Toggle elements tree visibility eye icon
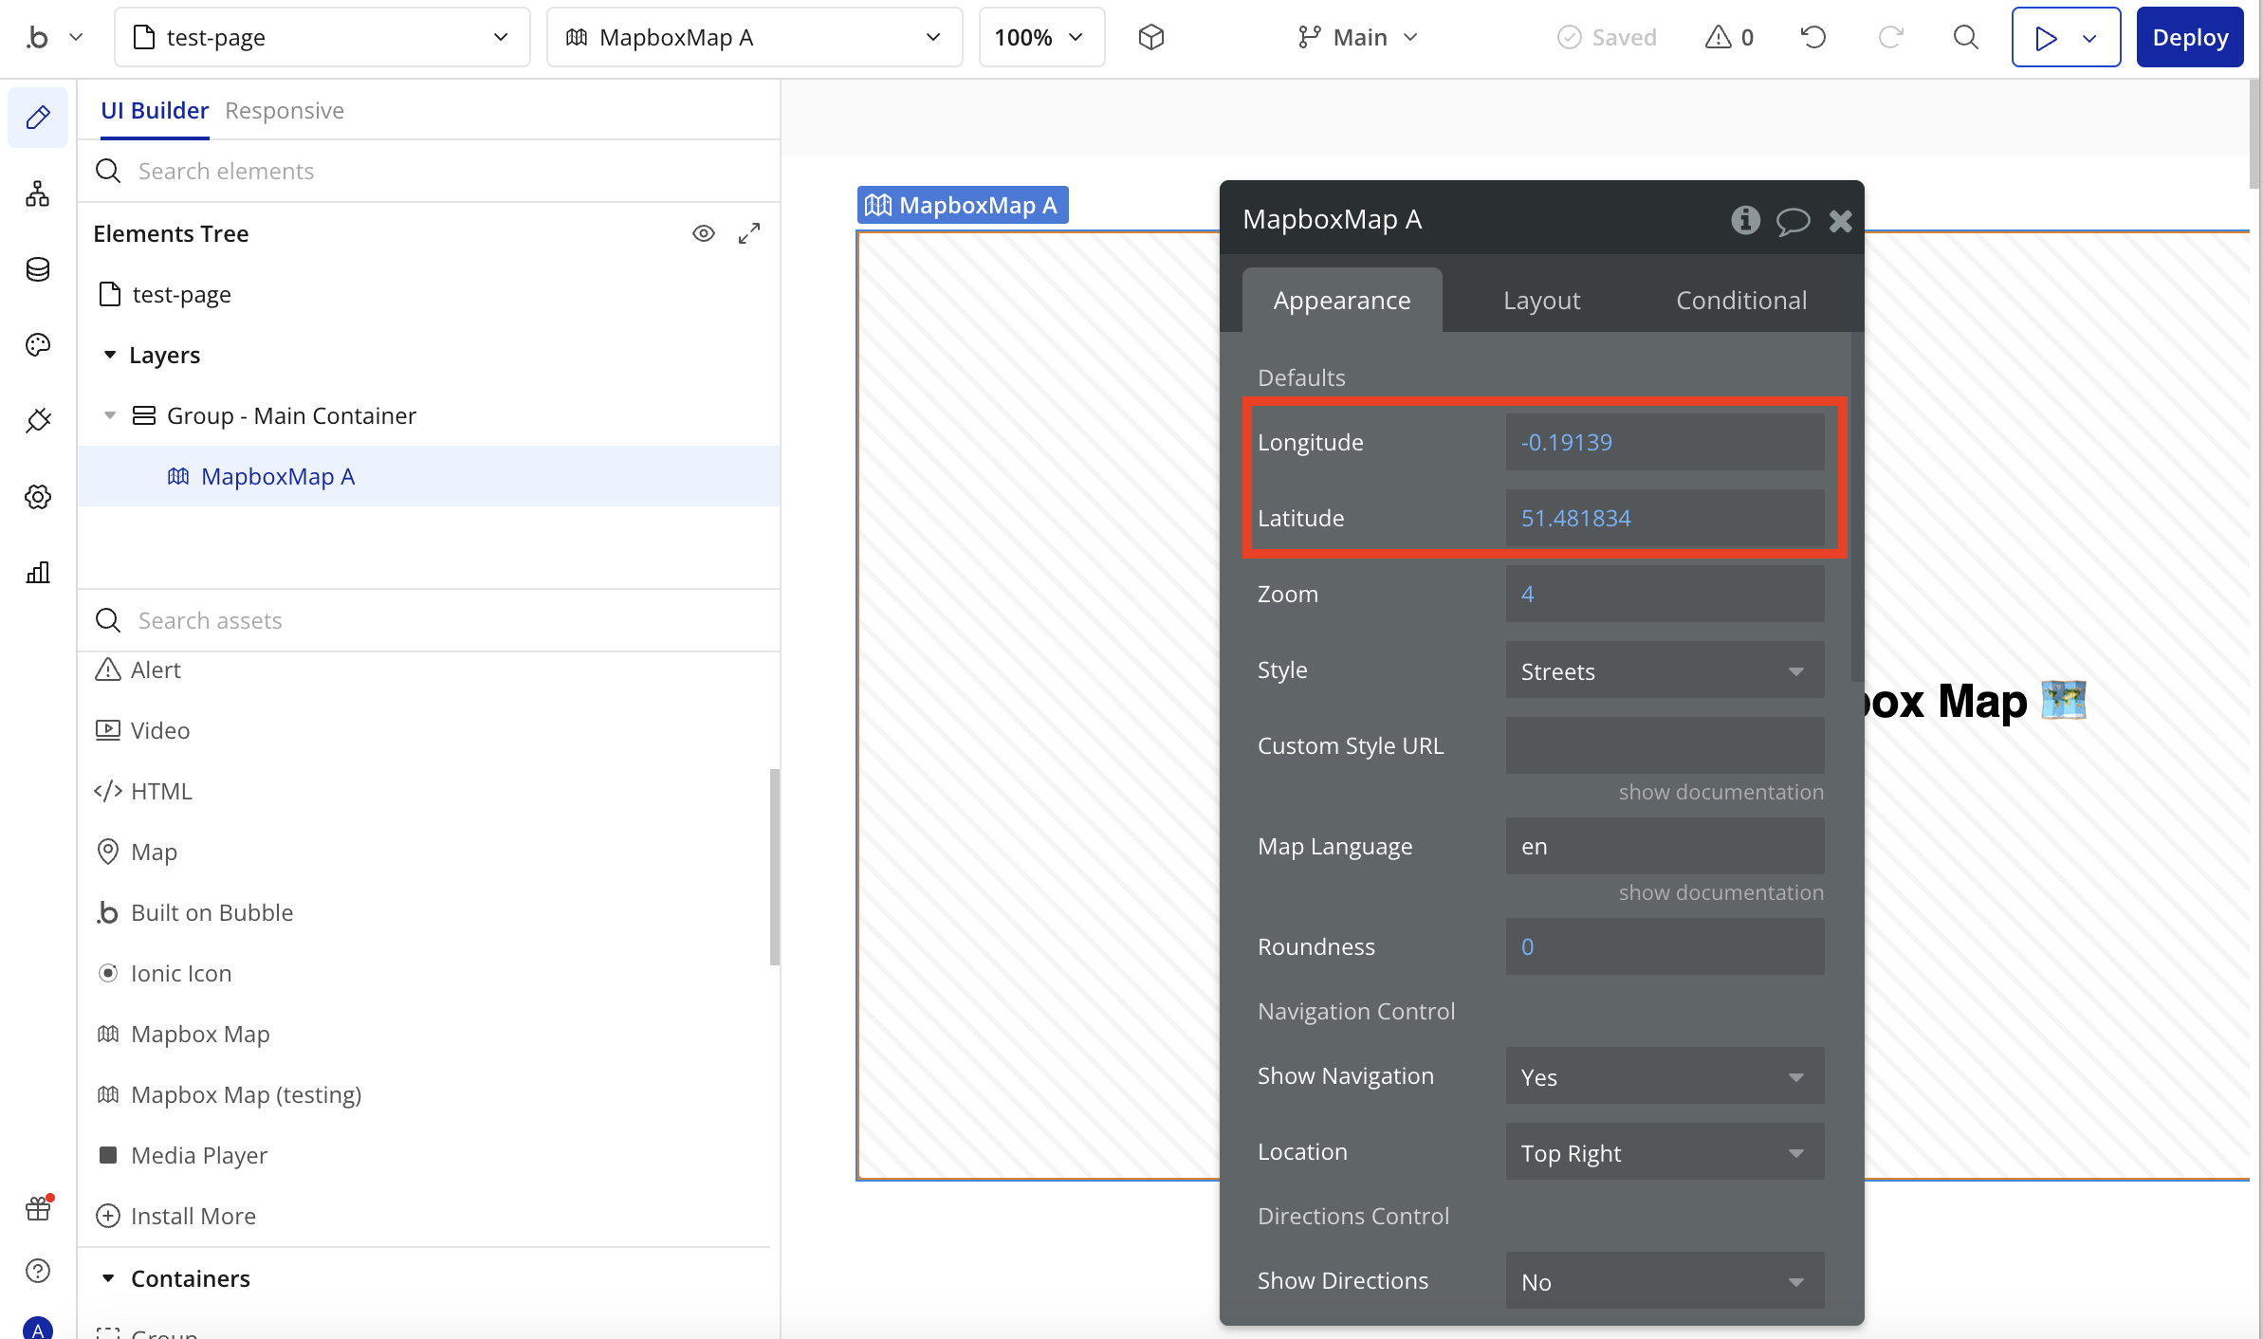The image size is (2263, 1339). click(703, 233)
